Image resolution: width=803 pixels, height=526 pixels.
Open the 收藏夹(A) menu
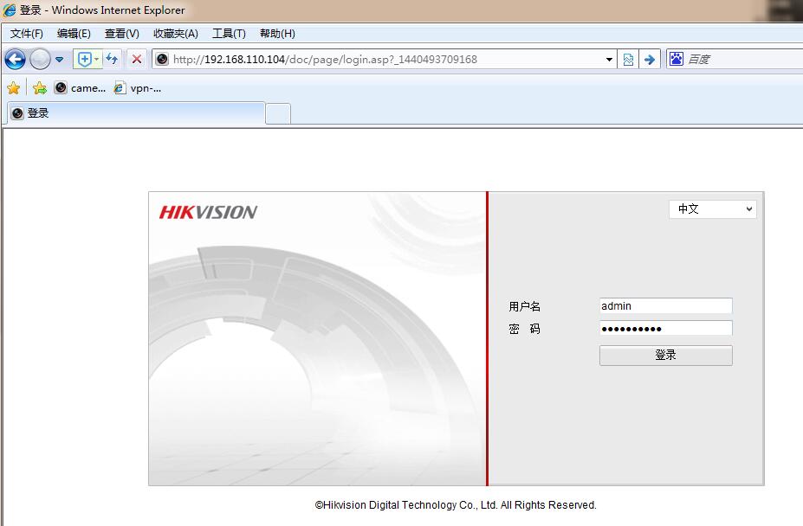tap(176, 34)
